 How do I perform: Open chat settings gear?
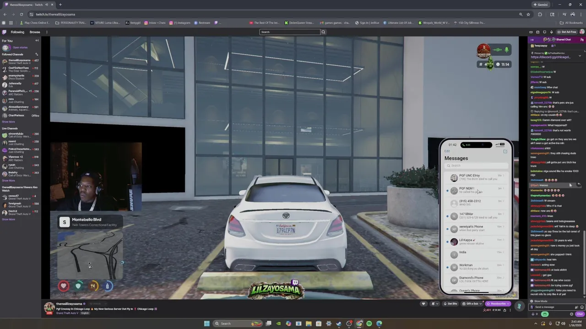point(571,314)
